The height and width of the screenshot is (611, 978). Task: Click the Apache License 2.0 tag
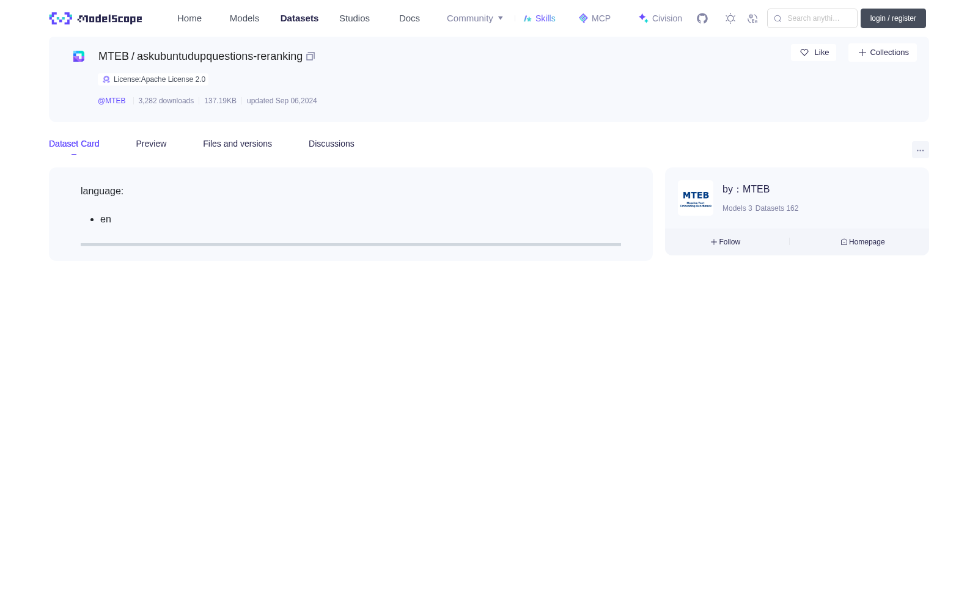(x=153, y=79)
